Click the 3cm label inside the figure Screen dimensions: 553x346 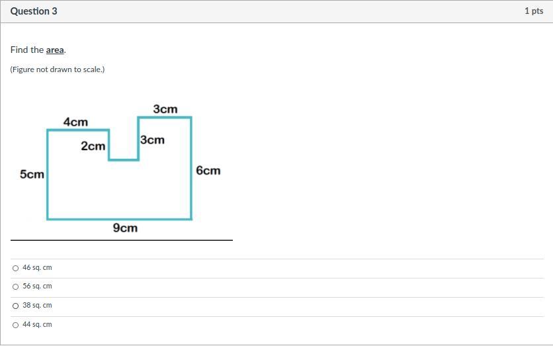152,140
